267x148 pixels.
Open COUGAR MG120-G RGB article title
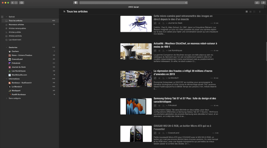[182, 127]
